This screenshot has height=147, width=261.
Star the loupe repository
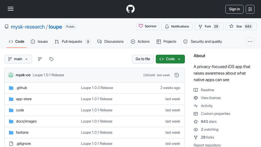pos(241,26)
